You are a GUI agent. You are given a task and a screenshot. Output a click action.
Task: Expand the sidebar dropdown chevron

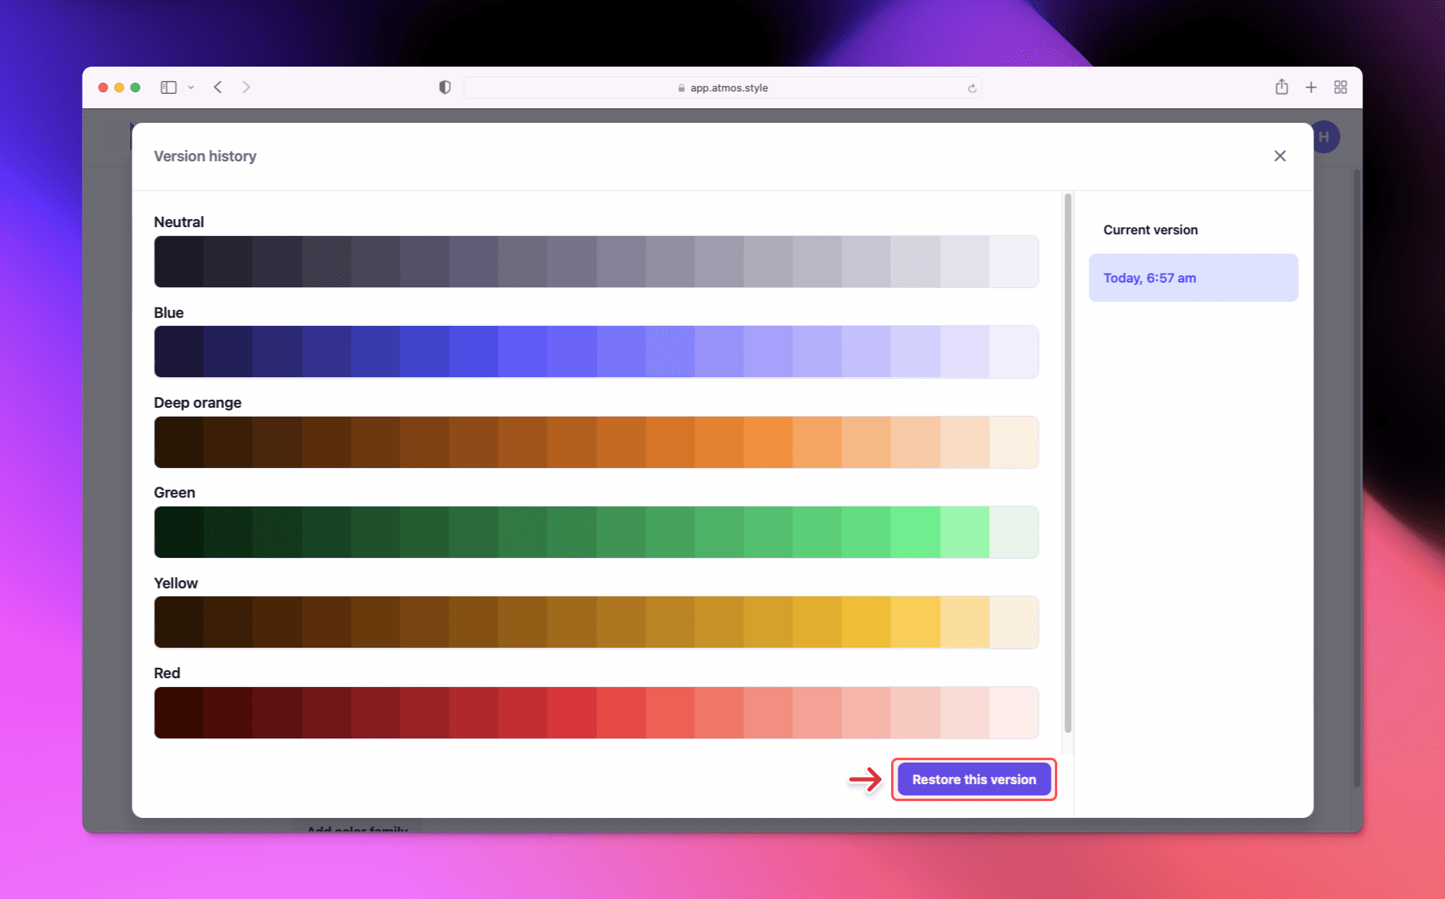(191, 87)
